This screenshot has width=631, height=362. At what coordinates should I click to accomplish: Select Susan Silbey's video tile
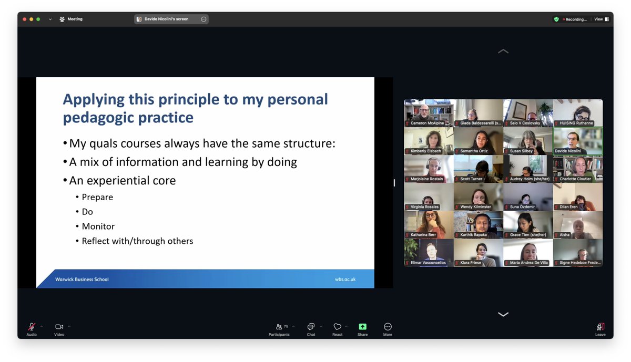528,141
